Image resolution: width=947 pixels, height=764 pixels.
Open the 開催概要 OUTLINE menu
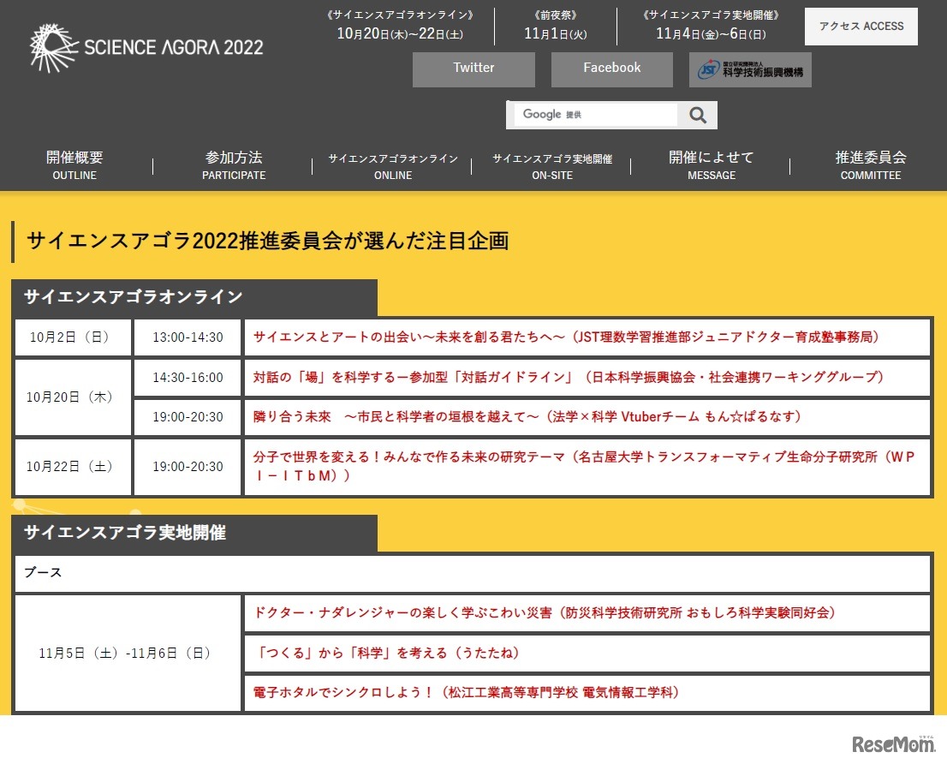pyautogui.click(x=74, y=165)
